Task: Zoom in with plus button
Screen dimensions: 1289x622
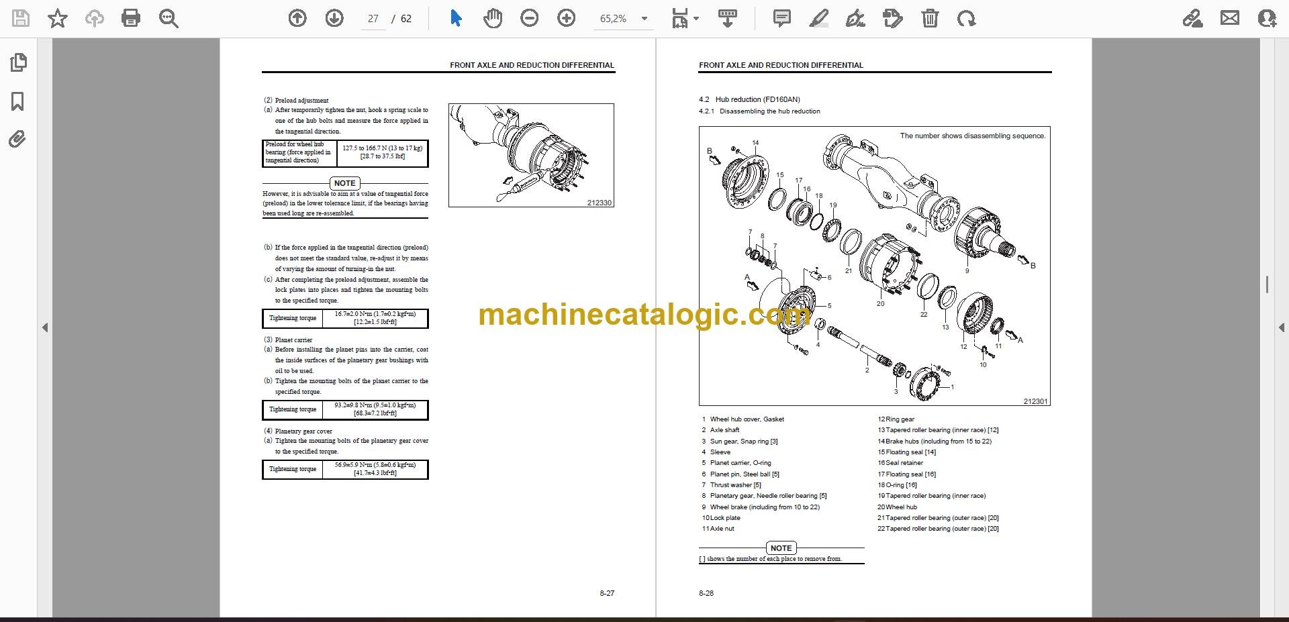Action: (x=567, y=18)
